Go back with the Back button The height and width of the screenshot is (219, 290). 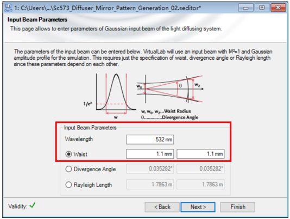click(x=162, y=207)
